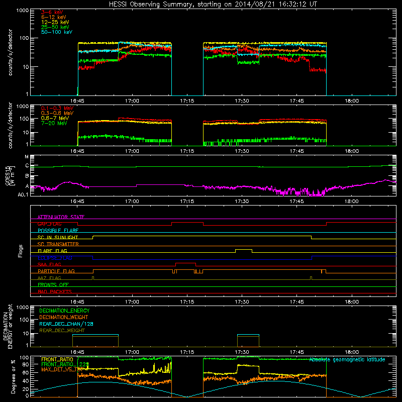Click the MAX_DET_VS_TOT legend entry
This screenshot has width=402, height=402.
point(62,369)
